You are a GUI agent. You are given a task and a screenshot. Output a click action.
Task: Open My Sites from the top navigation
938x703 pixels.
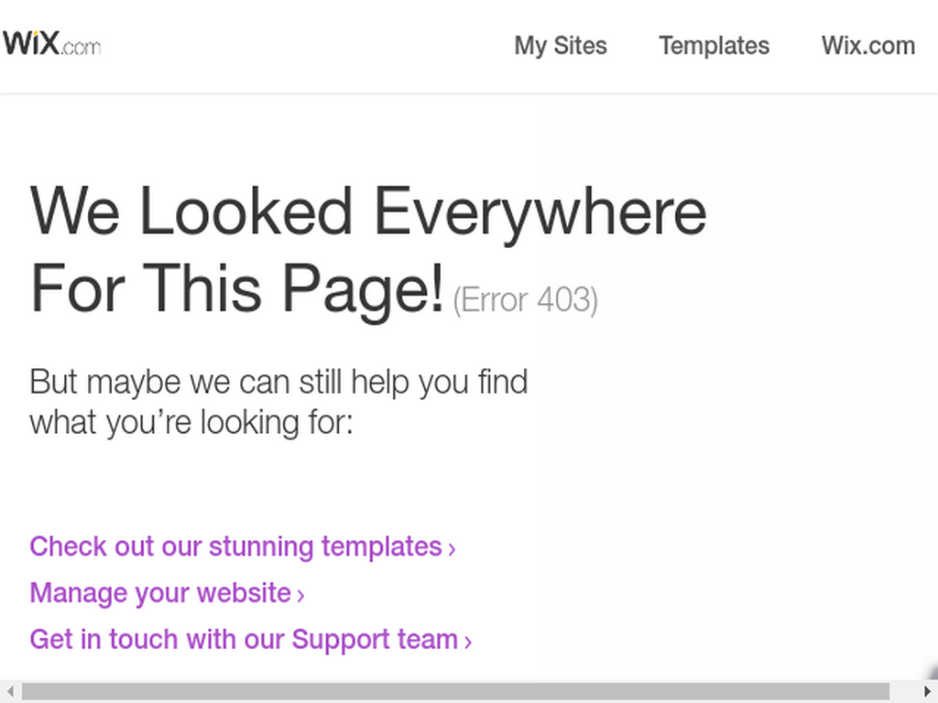[x=561, y=46]
